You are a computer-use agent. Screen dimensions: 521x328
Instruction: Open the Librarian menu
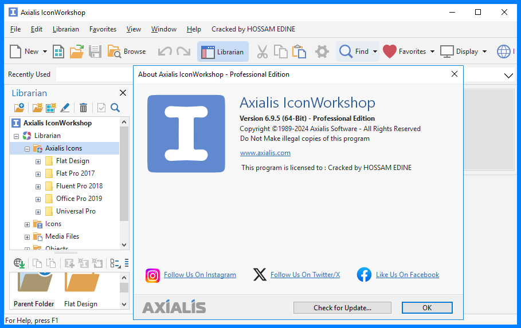(66, 29)
